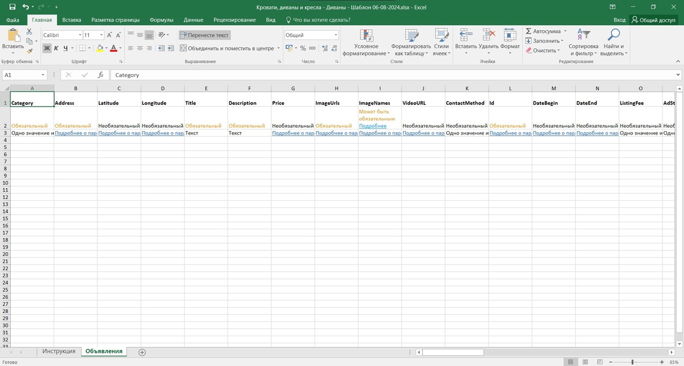Click the insert function fx icon
Screen dimensions: 684x366
[x=100, y=75]
